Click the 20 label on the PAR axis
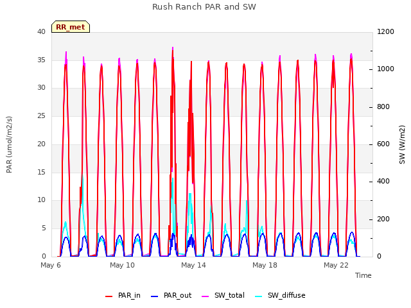Viewport: 411px width, 308px height. point(41,144)
